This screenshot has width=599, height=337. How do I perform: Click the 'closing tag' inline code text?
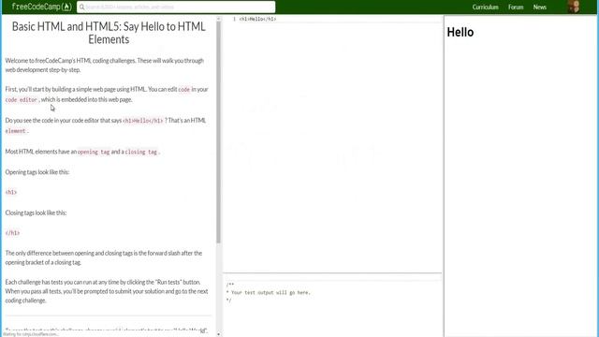click(x=141, y=152)
